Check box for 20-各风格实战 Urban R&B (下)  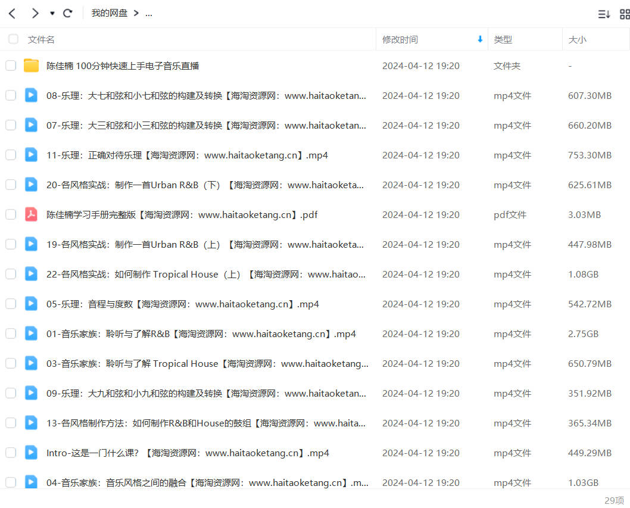(11, 185)
